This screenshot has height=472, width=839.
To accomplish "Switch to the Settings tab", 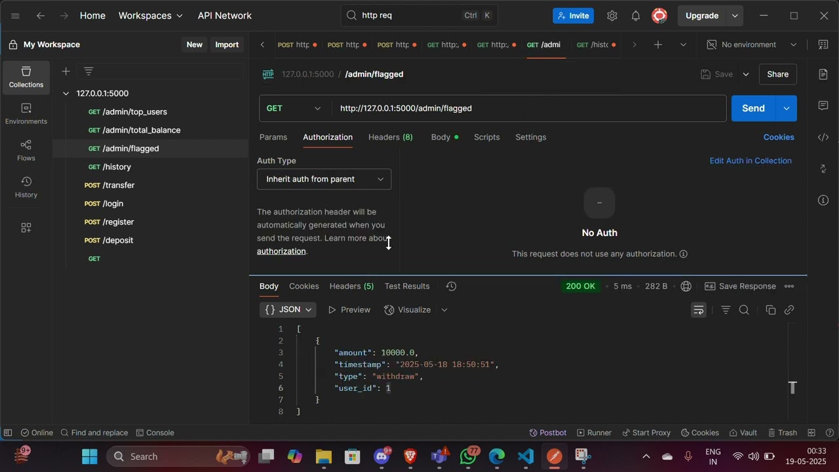I will tap(530, 137).
